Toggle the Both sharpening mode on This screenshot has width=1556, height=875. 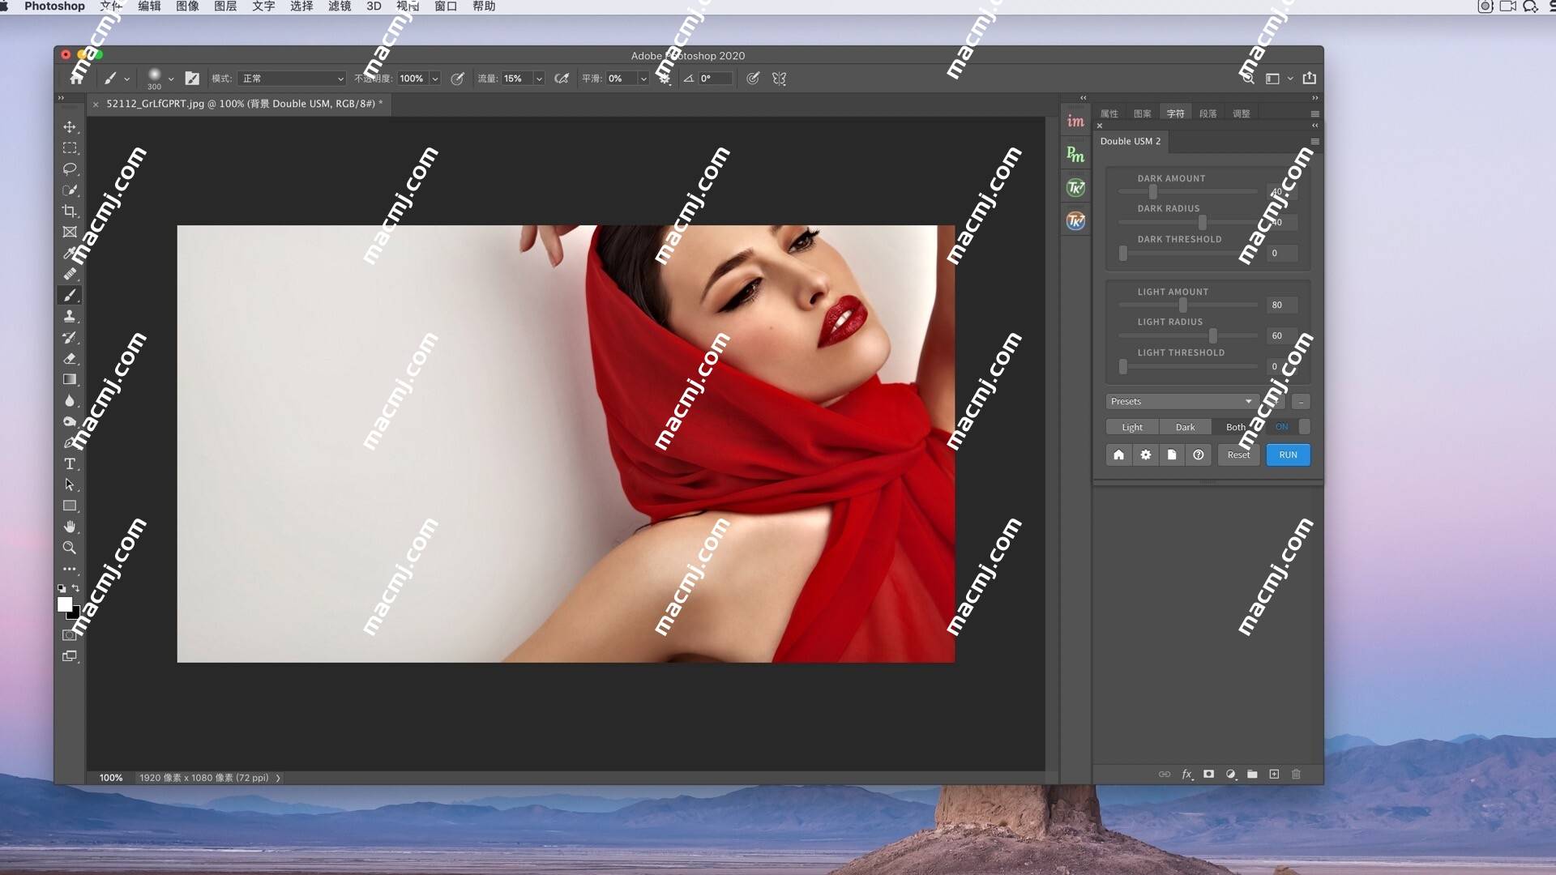(1235, 426)
